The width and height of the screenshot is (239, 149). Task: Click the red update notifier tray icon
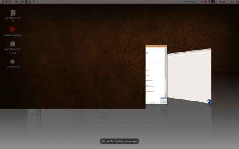tap(206, 2)
